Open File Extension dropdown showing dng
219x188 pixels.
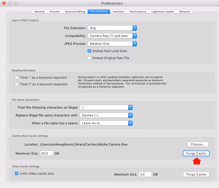pos(112,28)
